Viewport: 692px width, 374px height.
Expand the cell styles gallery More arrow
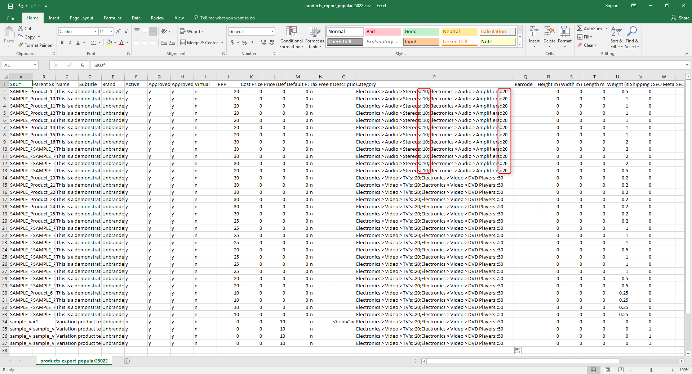[x=520, y=44]
